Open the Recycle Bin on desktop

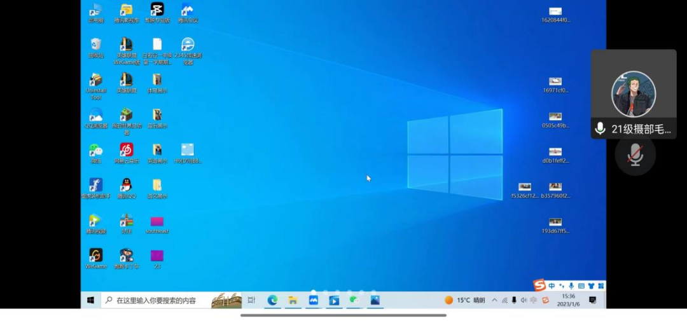[96, 45]
